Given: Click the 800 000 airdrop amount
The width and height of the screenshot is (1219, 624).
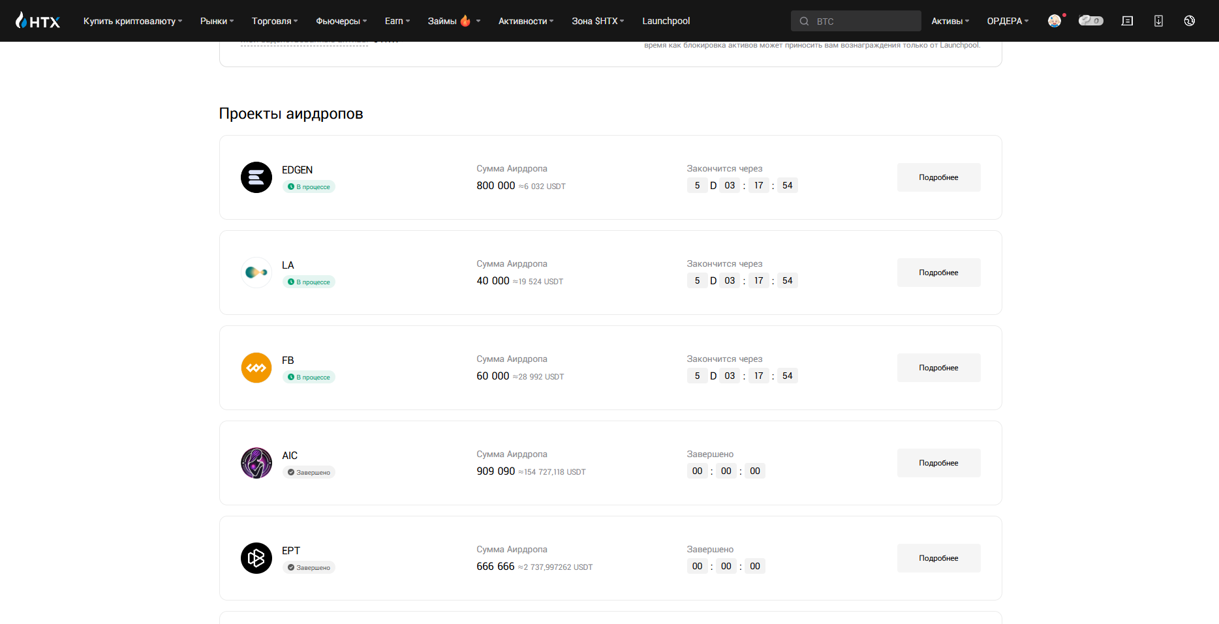Looking at the screenshot, I should coord(496,185).
